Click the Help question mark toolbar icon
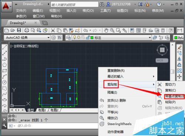The height and width of the screenshot is (136, 185). (171, 30)
